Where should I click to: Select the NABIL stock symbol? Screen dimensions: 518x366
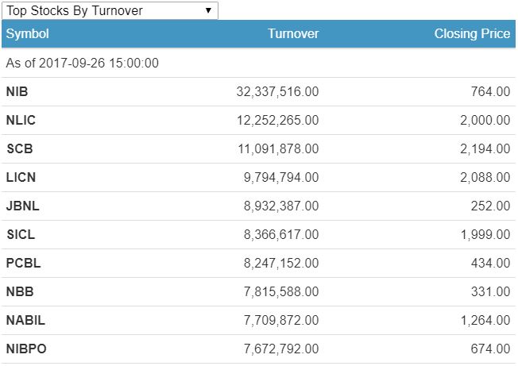coord(24,321)
